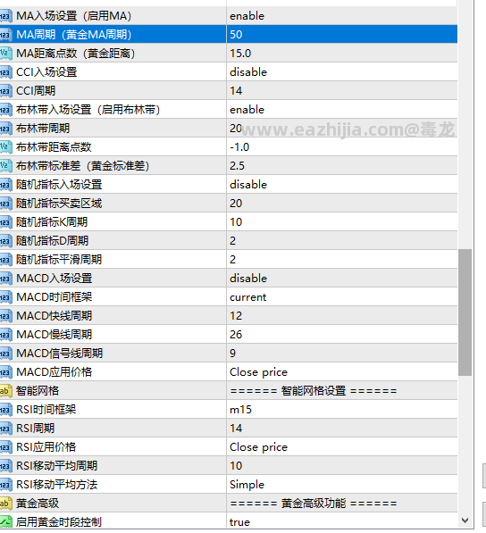Image resolution: width=486 pixels, height=533 pixels.
Task: Click the icon beside 随机指标入场设置
Action: pos(5,185)
